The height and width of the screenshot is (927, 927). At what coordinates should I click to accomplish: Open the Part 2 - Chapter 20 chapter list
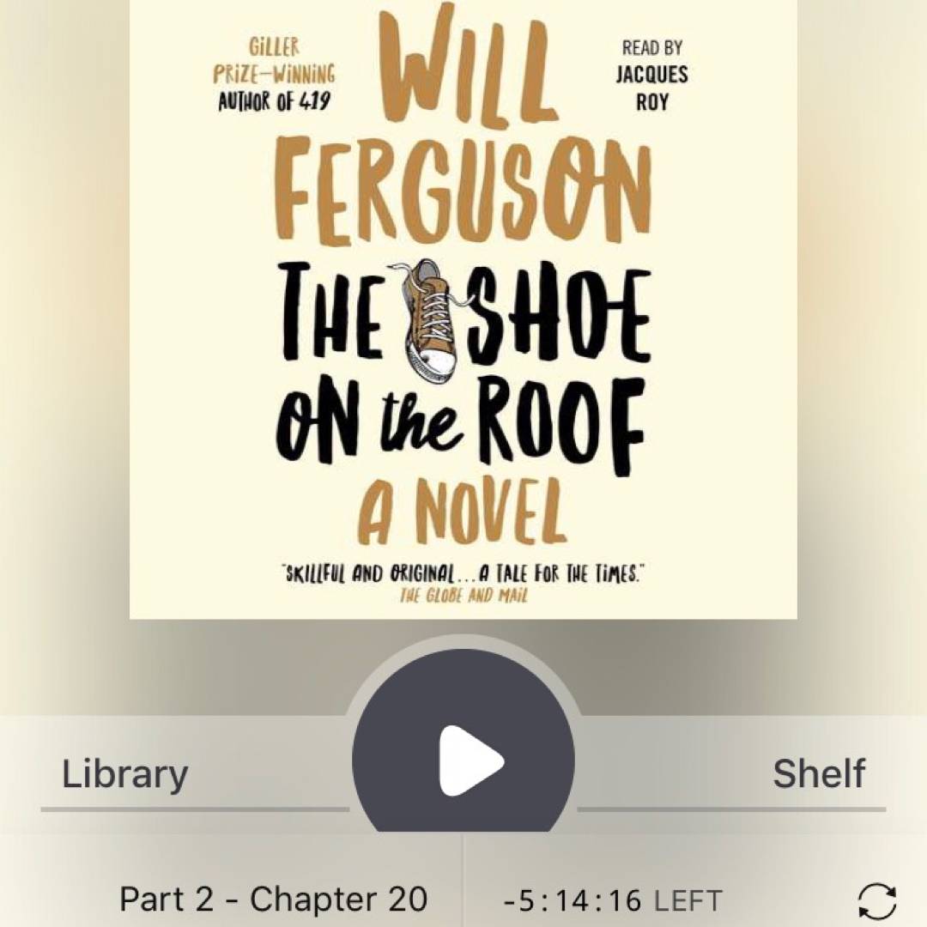tap(273, 900)
